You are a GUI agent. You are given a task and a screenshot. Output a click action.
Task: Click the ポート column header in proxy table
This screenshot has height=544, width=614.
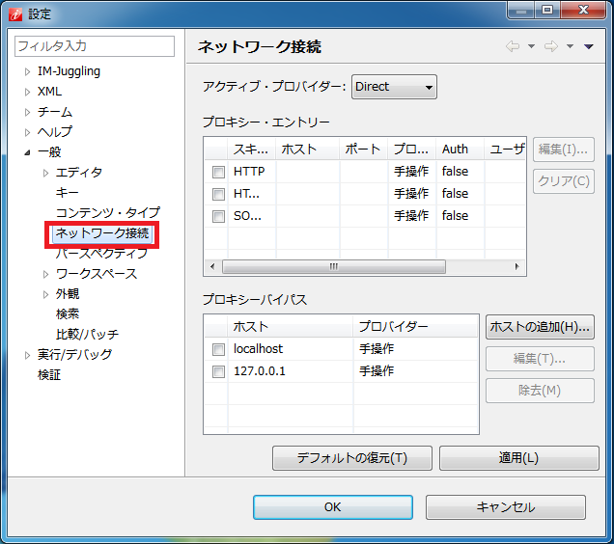click(364, 150)
